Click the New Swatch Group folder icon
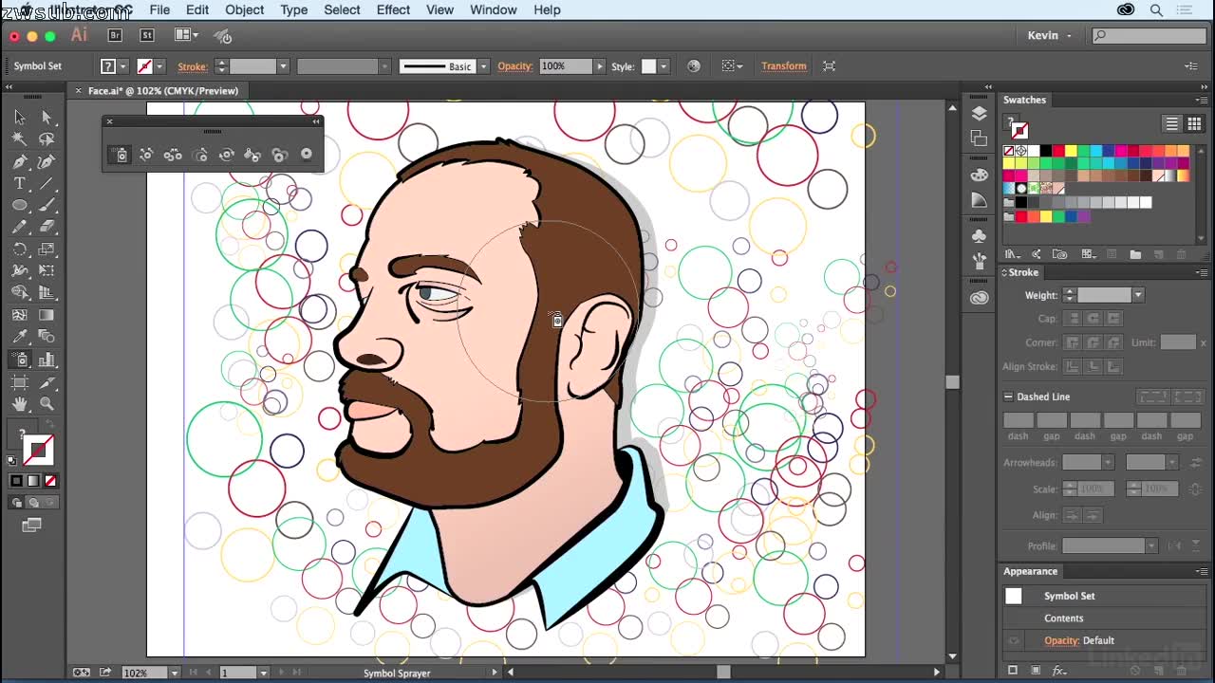1215x683 pixels. pos(1135,253)
